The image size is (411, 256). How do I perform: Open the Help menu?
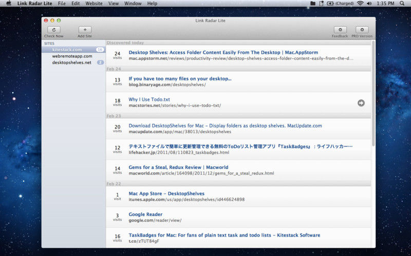point(152,4)
